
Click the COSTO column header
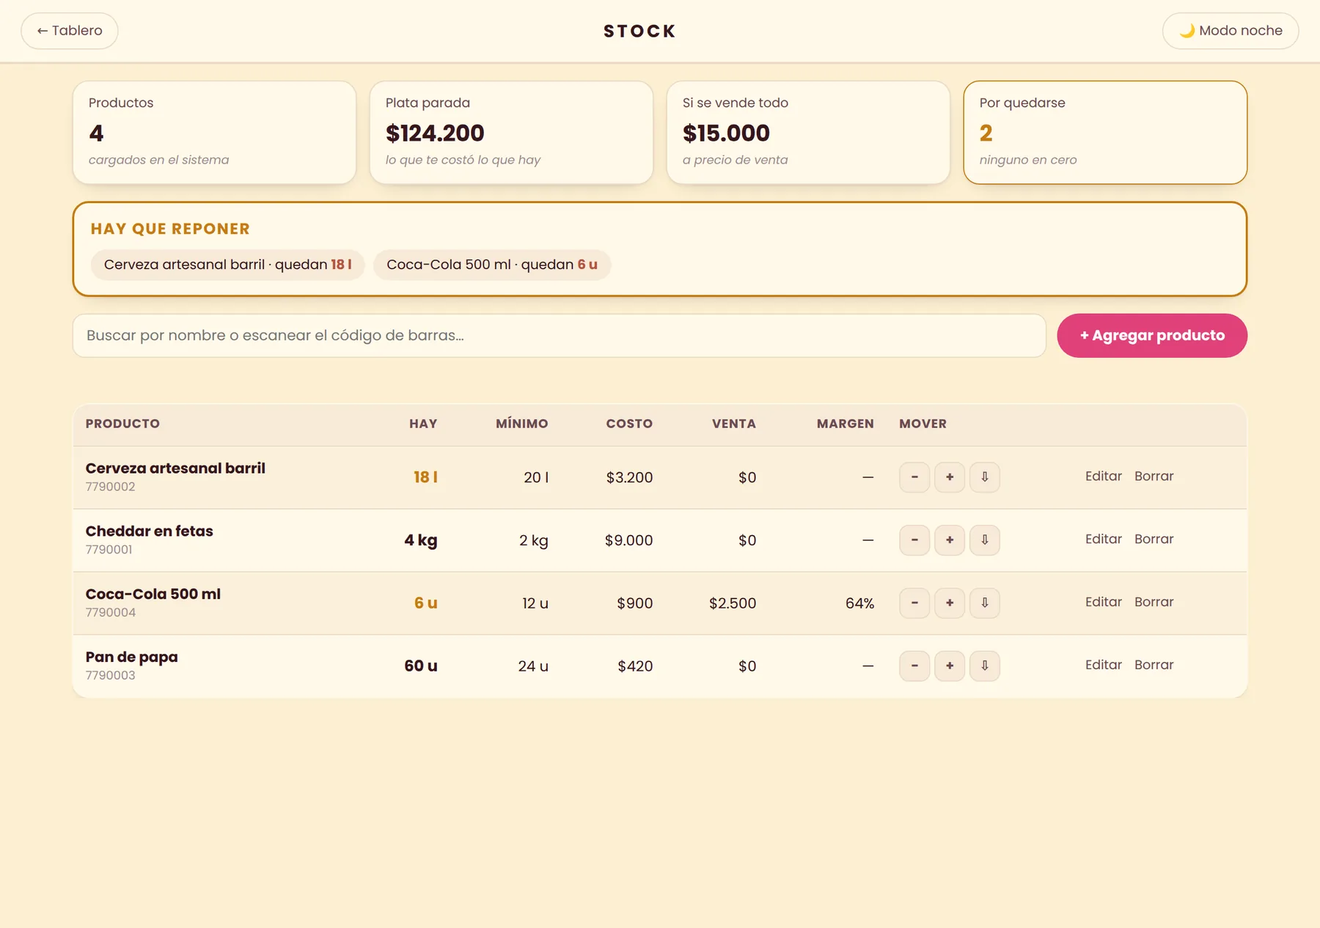pyautogui.click(x=629, y=424)
